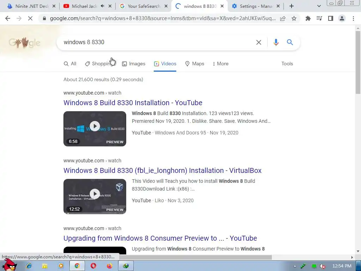Select the Maps search filter
Image resolution: width=361 pixels, height=271 pixels.
[195, 64]
